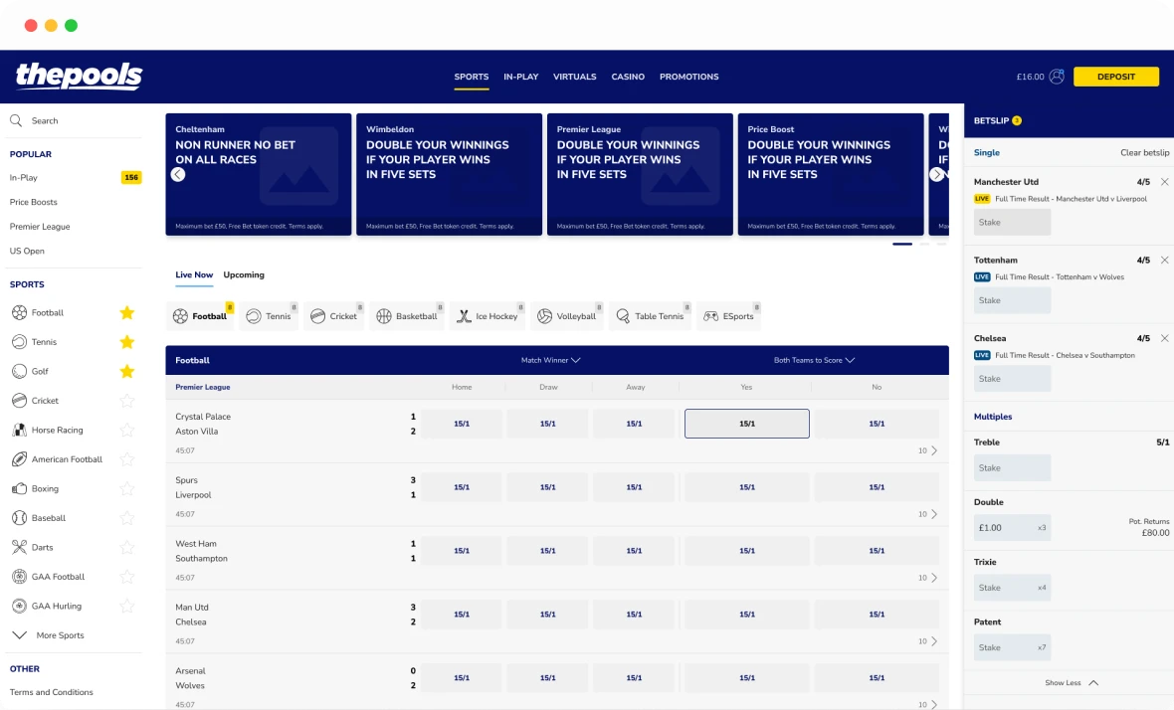Go to previous promotion banner
1174x710 pixels.
point(177,174)
